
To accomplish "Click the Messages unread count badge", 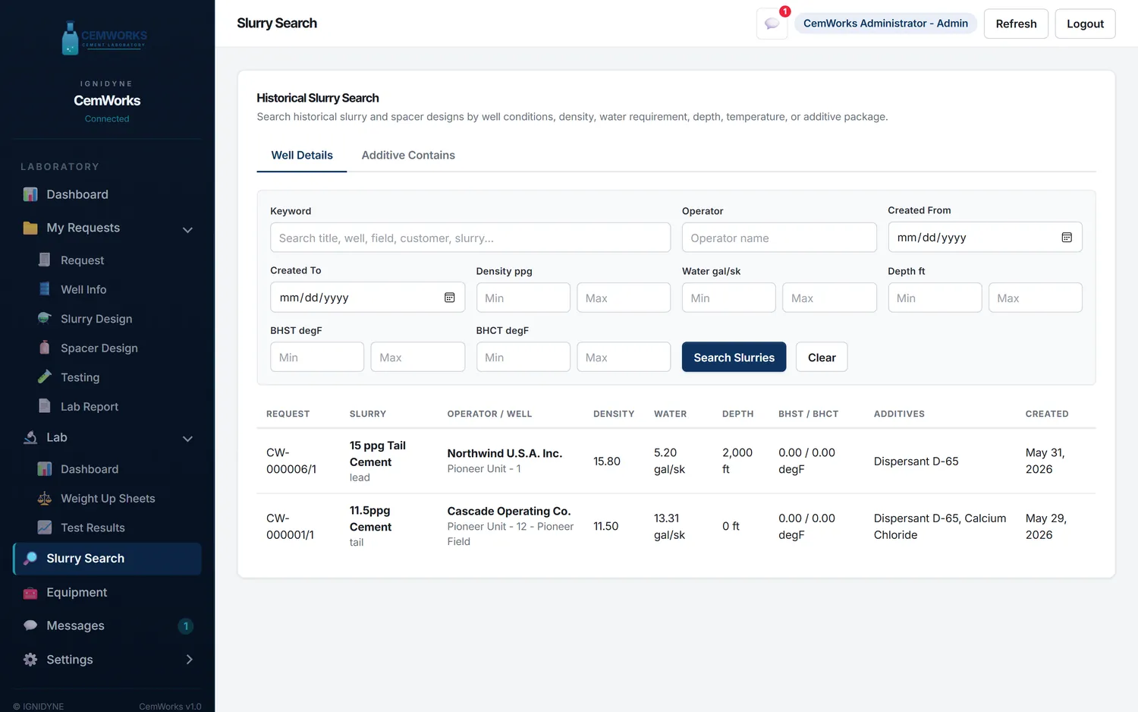I will [x=186, y=626].
